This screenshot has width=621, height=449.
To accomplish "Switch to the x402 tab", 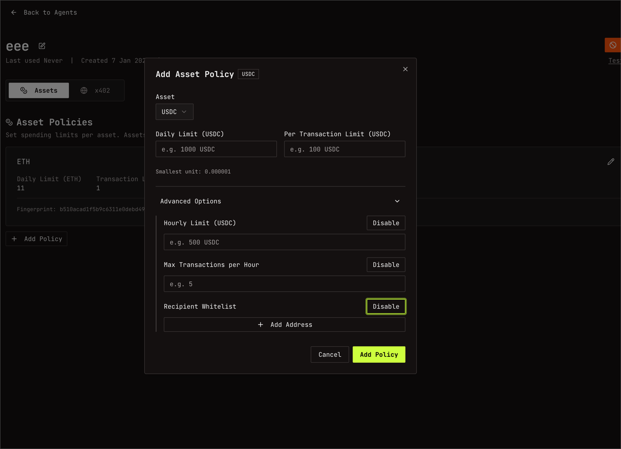I will pyautogui.click(x=96, y=90).
